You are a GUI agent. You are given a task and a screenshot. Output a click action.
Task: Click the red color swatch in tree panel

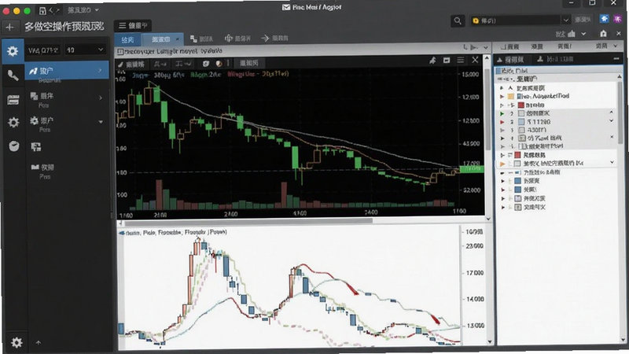(x=520, y=105)
